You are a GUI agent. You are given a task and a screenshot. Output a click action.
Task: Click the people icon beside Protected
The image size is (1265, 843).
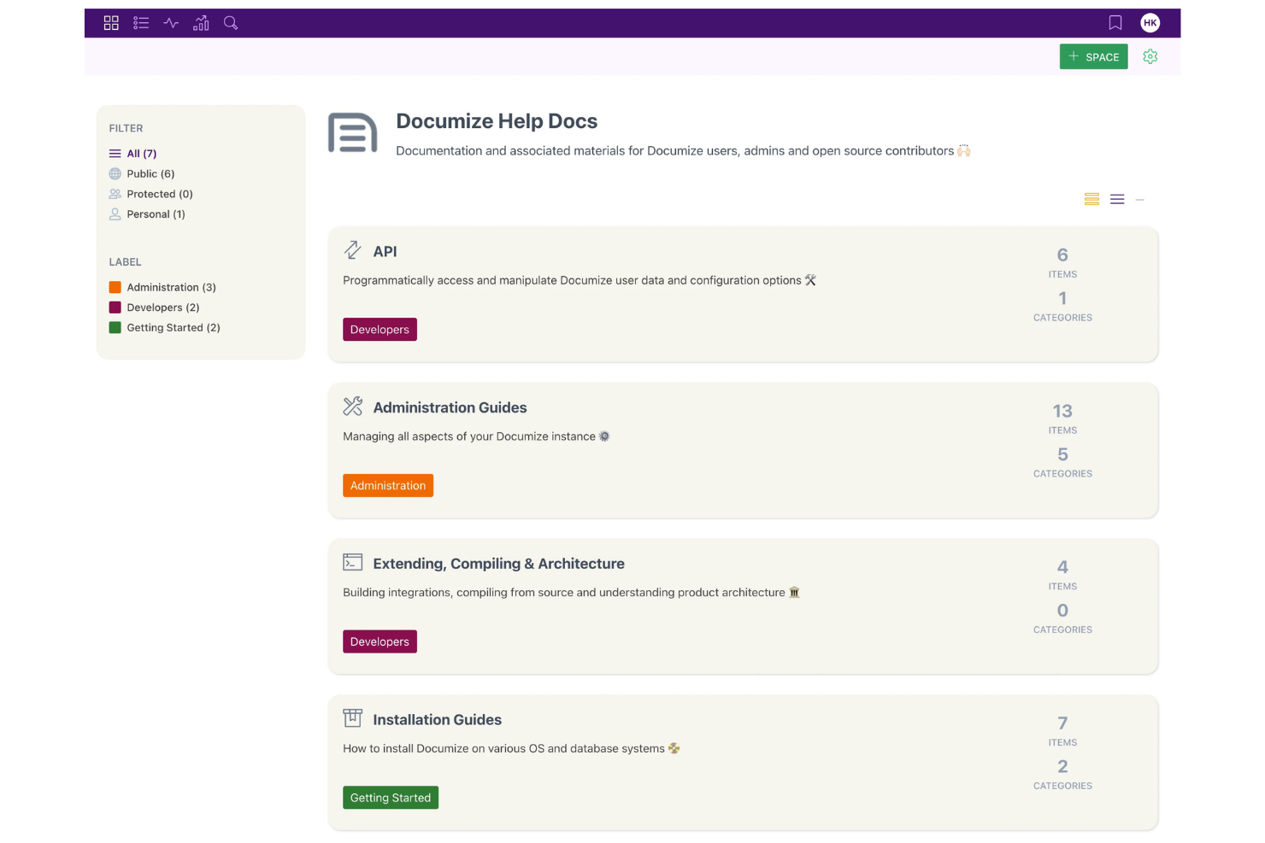[115, 194]
